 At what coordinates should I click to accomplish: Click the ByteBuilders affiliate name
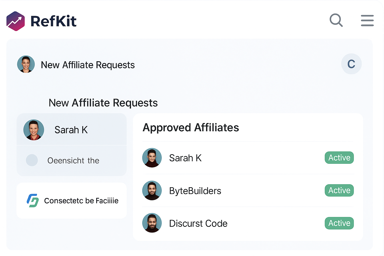click(195, 191)
